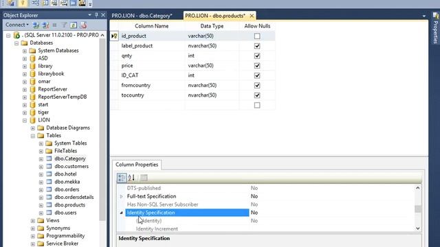Select Alphabetical sort in Column Properties
This screenshot has width=440, height=247.
pyautogui.click(x=131, y=178)
